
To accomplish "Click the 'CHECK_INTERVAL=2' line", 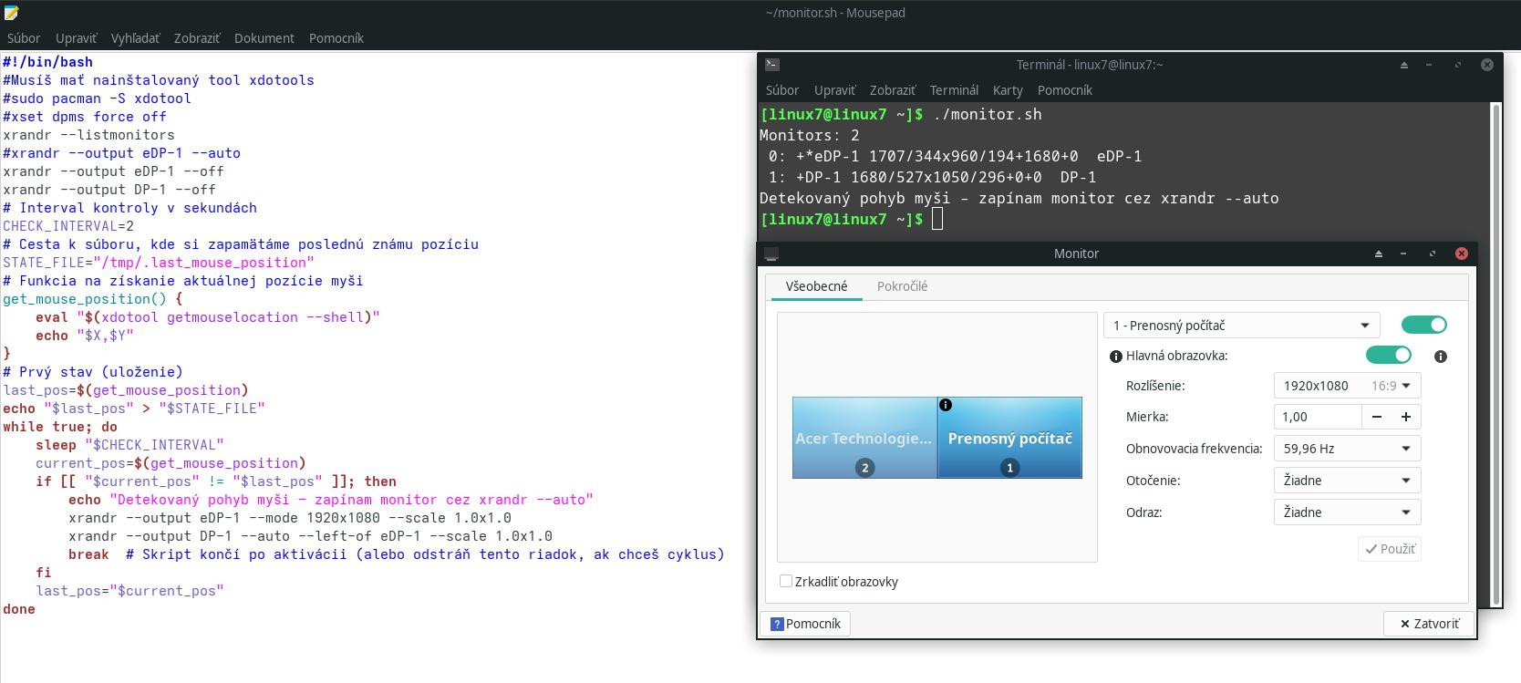I will pyautogui.click(x=68, y=226).
